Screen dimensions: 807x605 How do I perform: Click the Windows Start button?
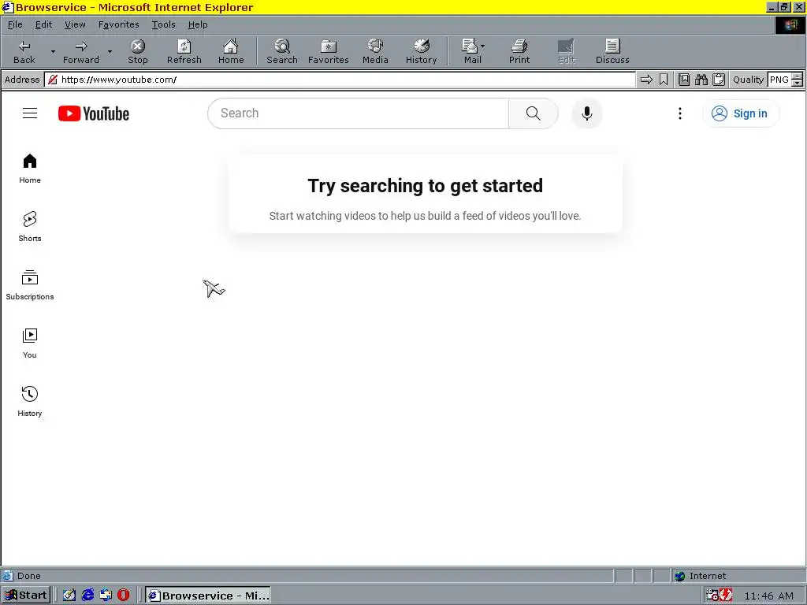(x=26, y=596)
